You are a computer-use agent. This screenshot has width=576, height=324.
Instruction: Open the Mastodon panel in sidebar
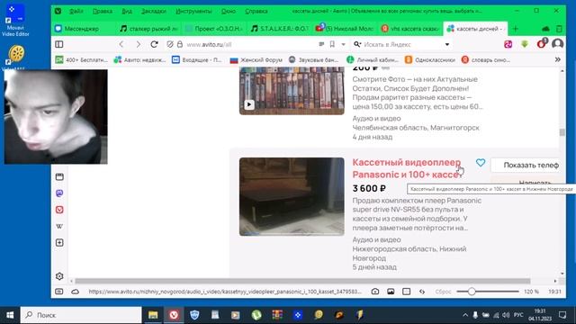[x=59, y=193]
